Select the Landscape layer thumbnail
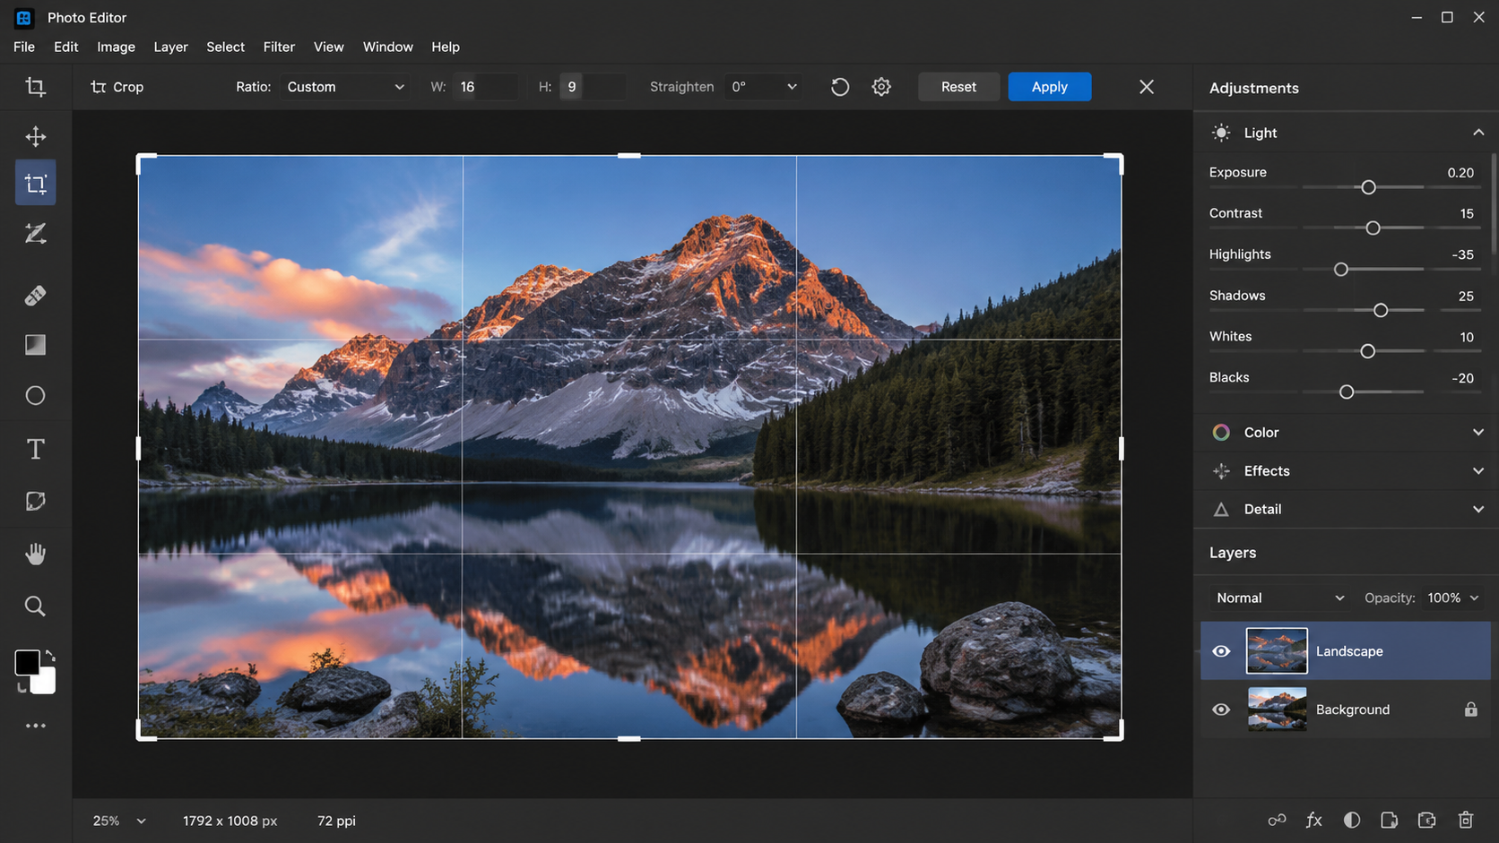Screen dimensions: 1499x843 click(x=1277, y=651)
